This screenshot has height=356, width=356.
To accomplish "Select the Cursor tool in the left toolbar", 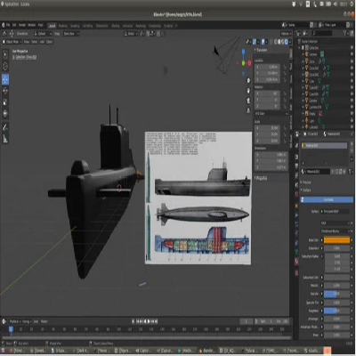I will (x=5, y=67).
